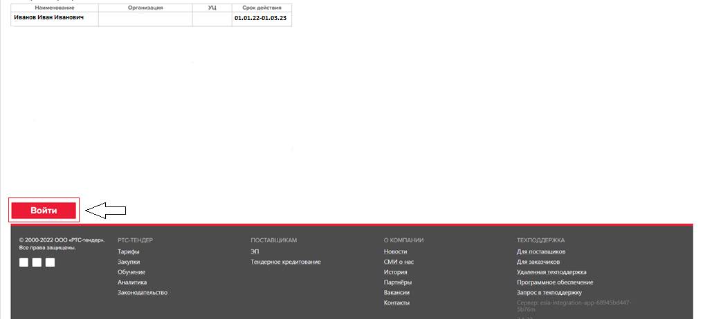This screenshot has height=319, width=703.
Task: Open Удаленная техподдержка link
Action: pyautogui.click(x=551, y=272)
